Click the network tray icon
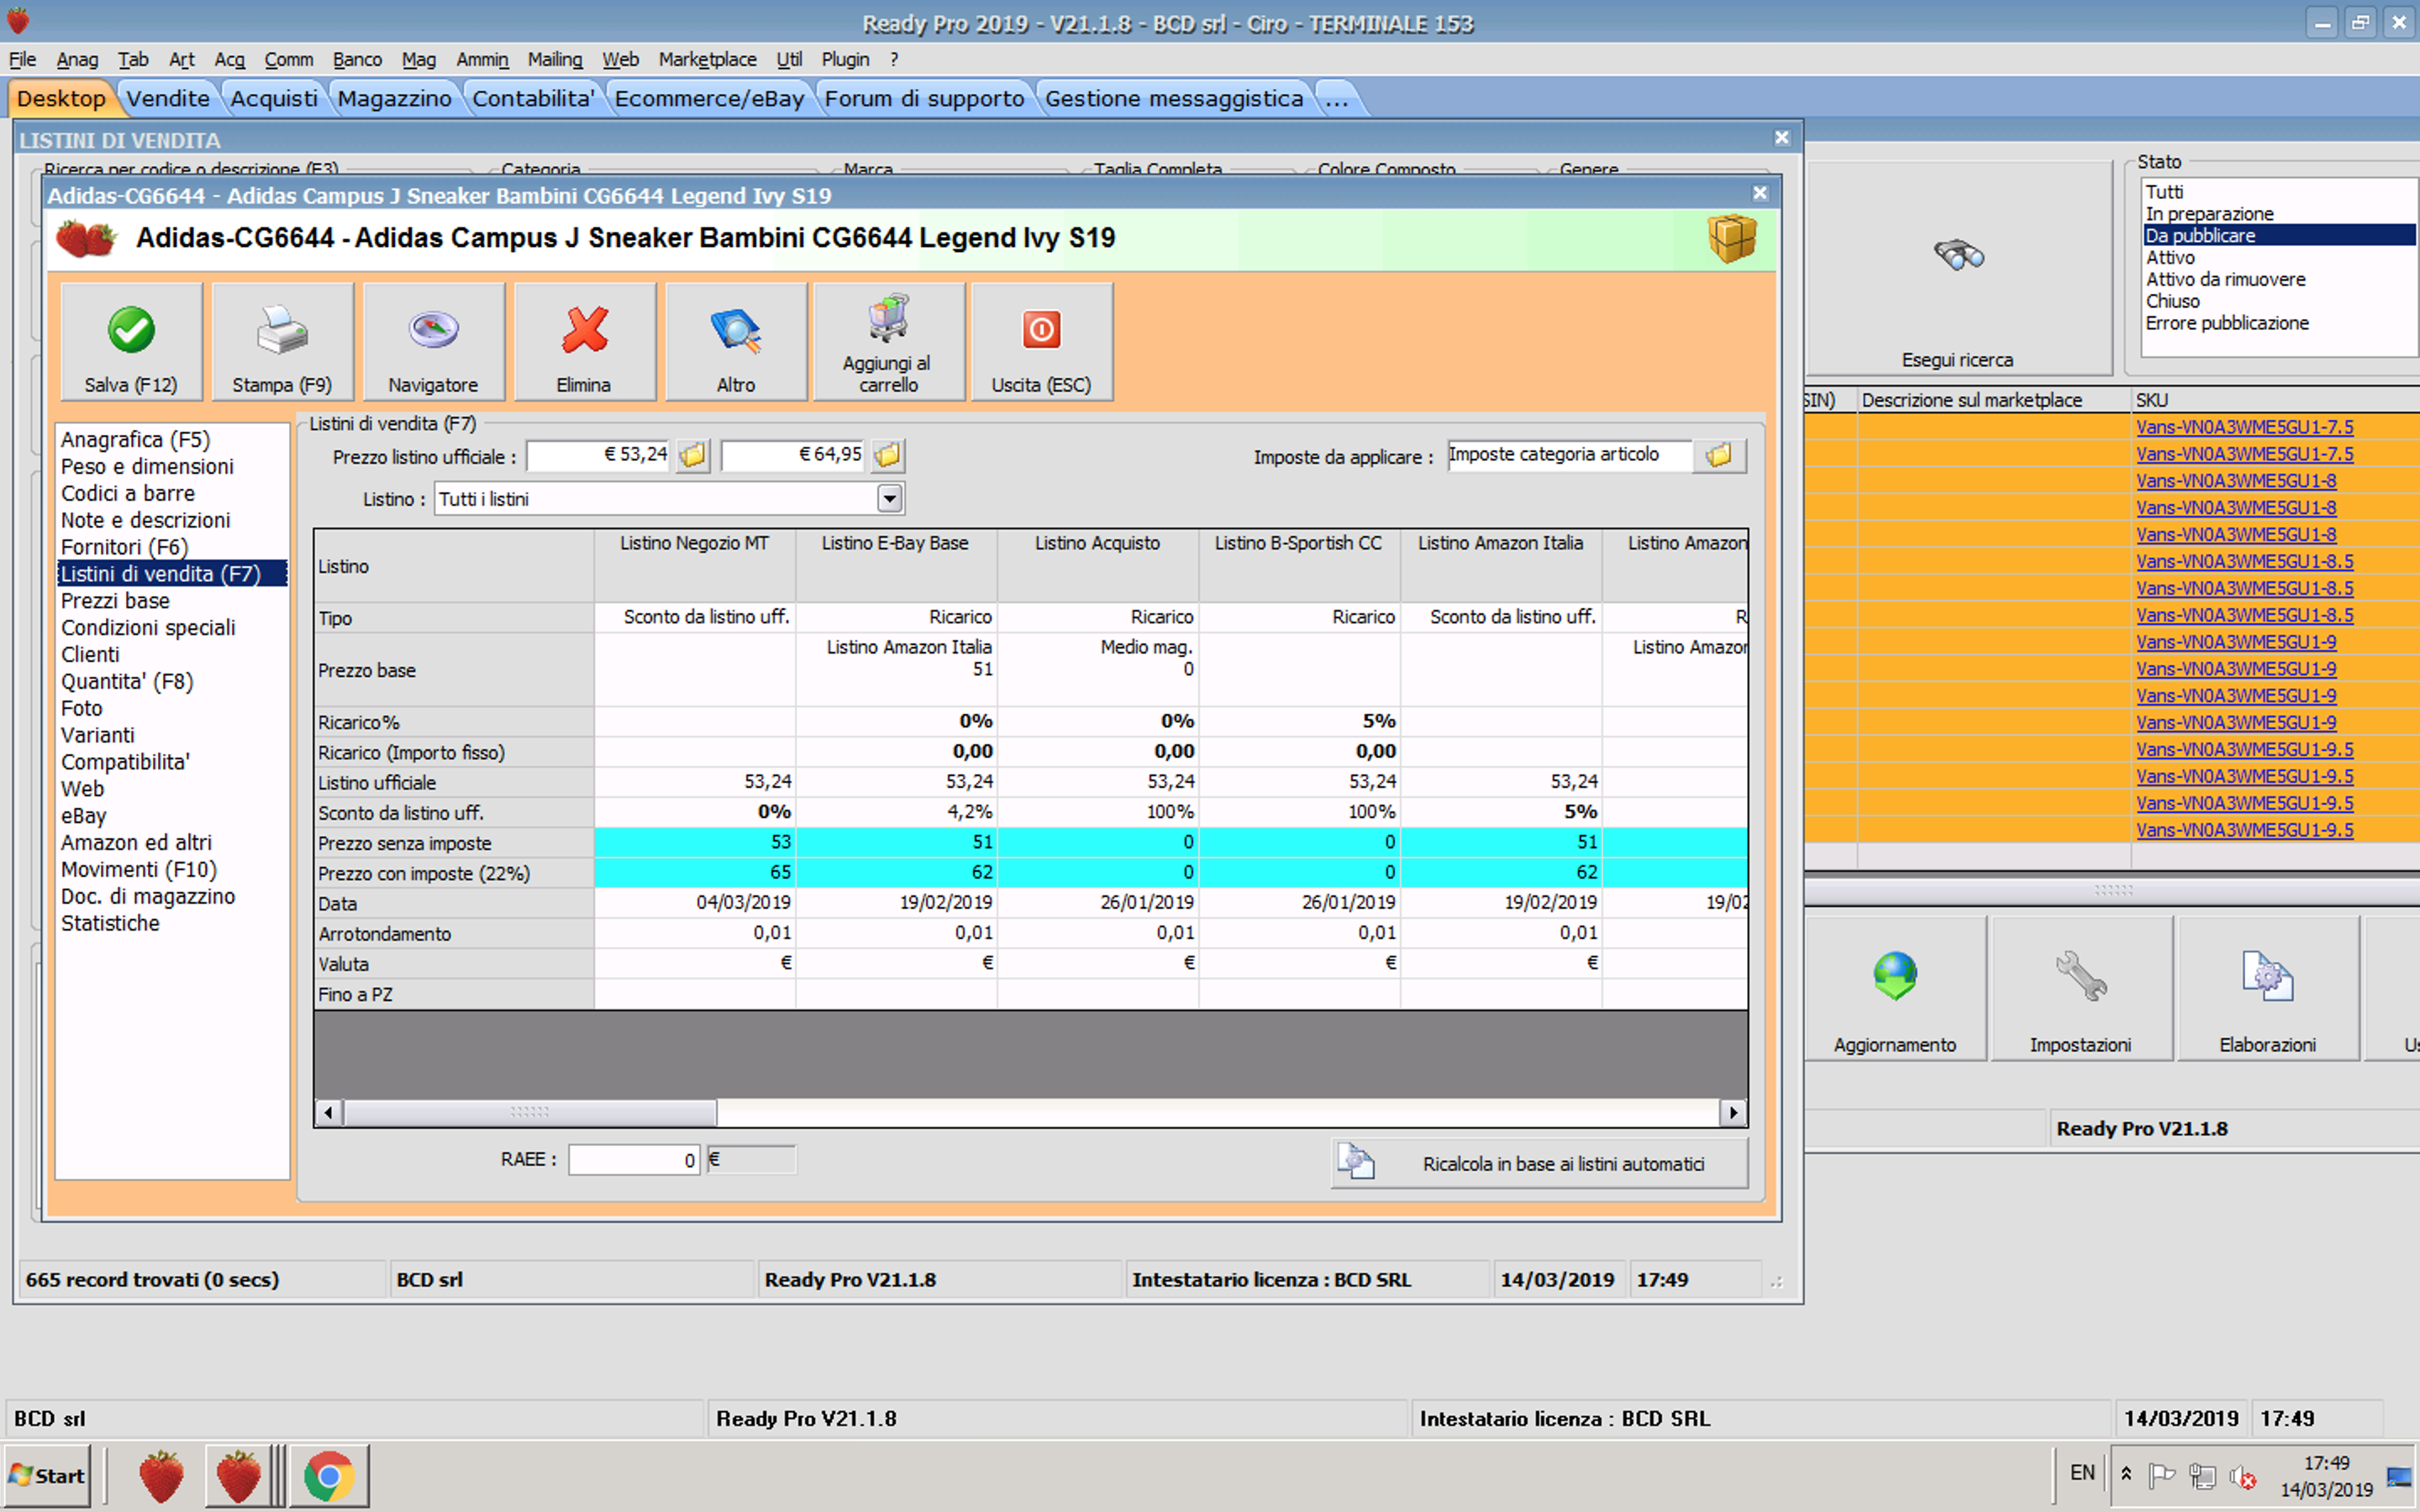This screenshot has height=1512, width=2420. [x=2202, y=1476]
